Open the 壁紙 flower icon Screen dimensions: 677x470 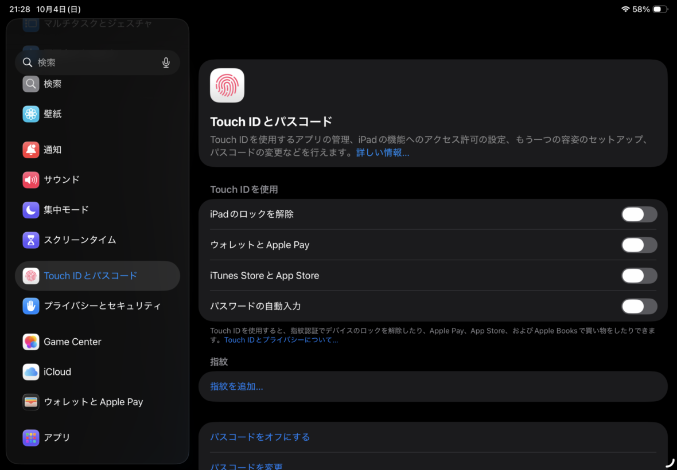(x=30, y=114)
